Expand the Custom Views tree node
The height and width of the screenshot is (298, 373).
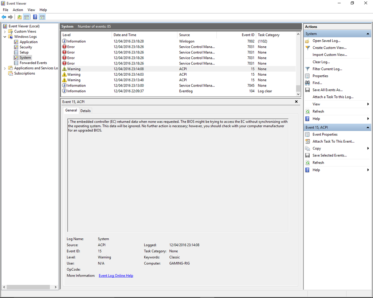pyautogui.click(x=5, y=31)
